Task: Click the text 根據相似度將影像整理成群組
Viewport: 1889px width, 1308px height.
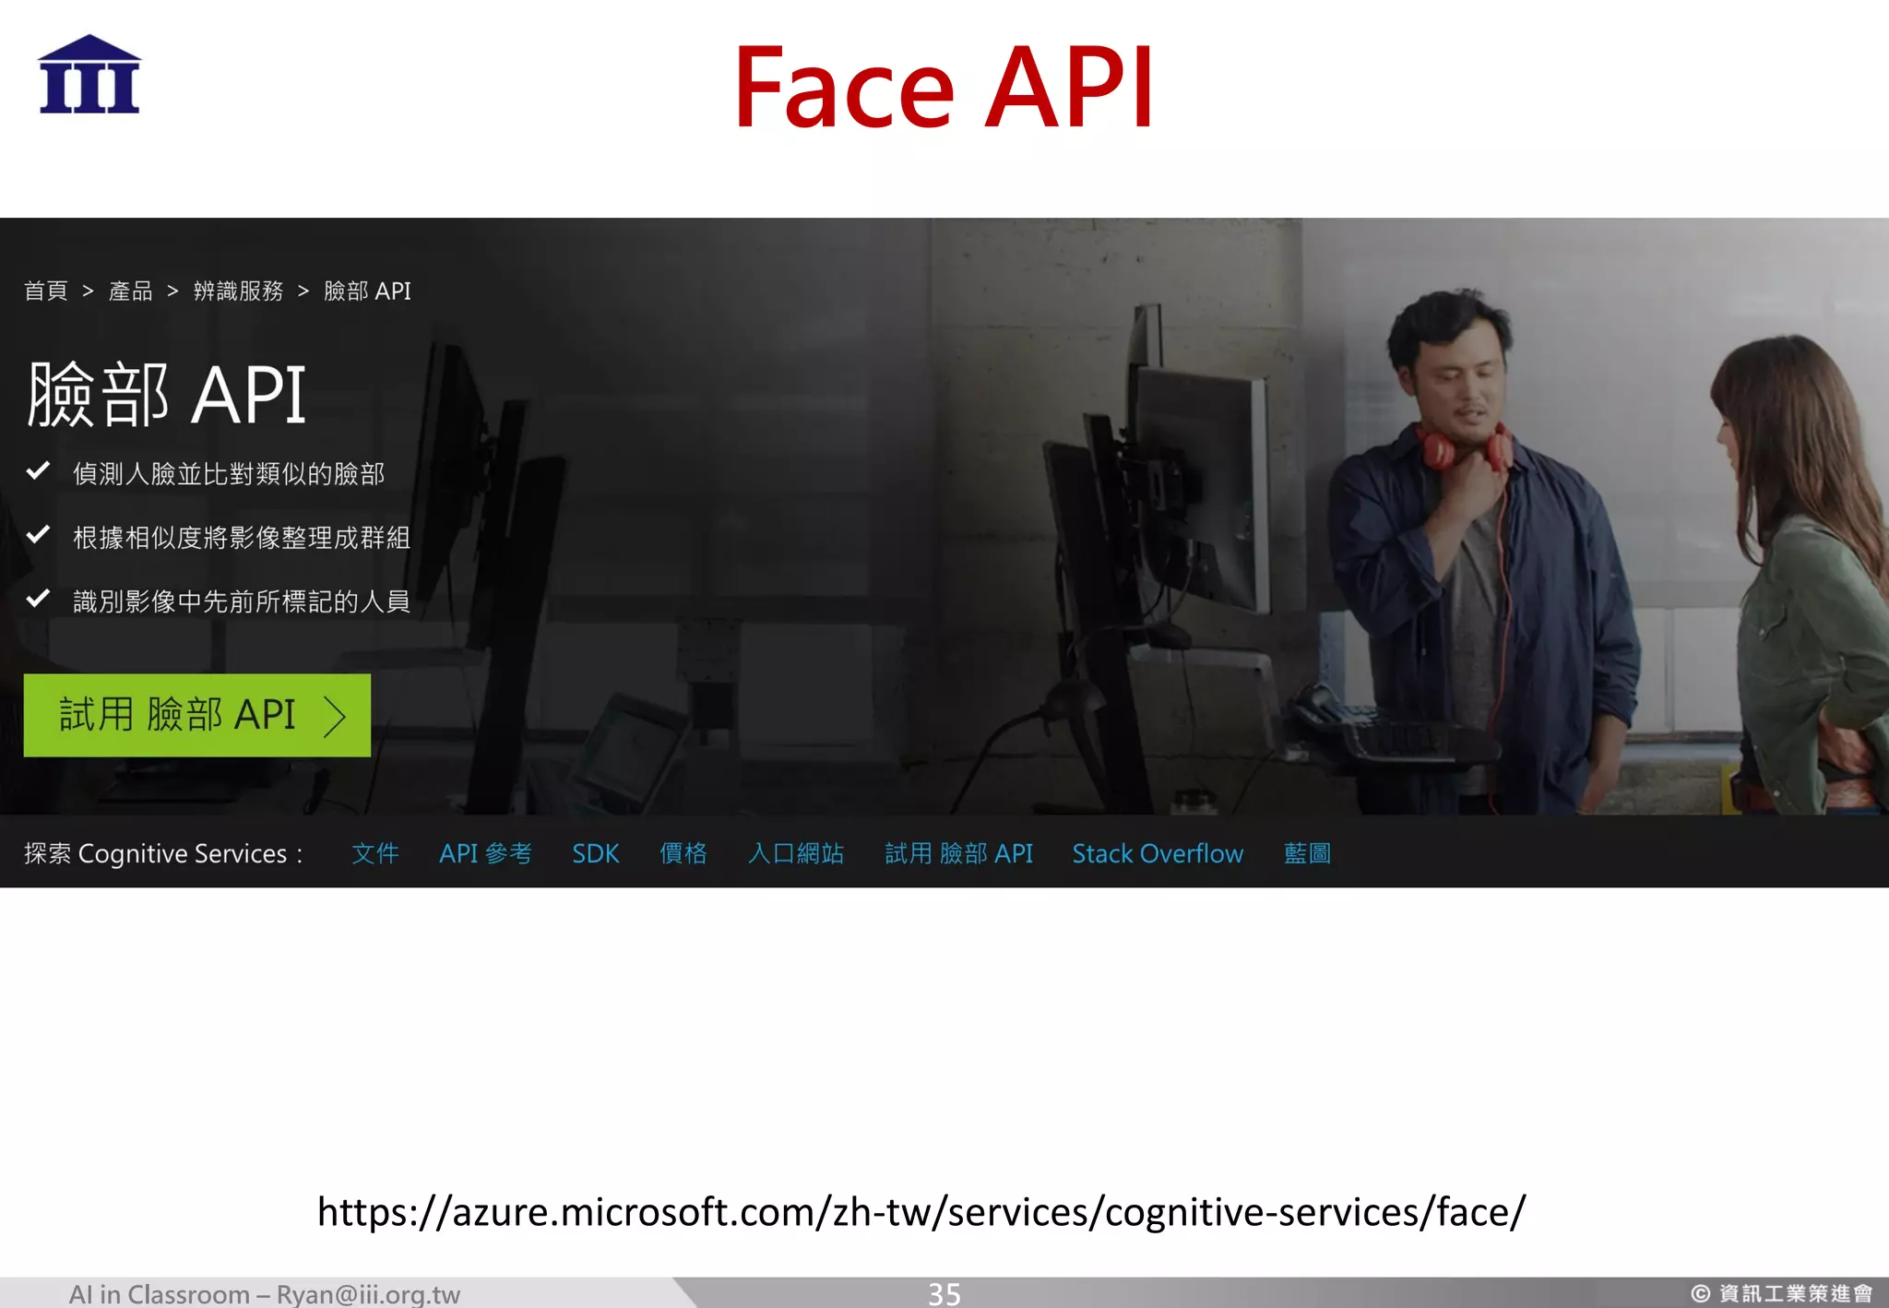Action: tap(242, 538)
